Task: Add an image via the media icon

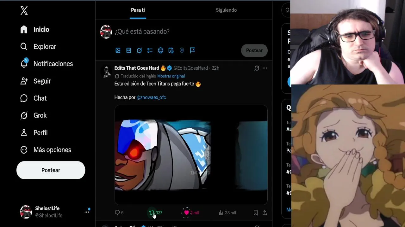Action: 118,50
